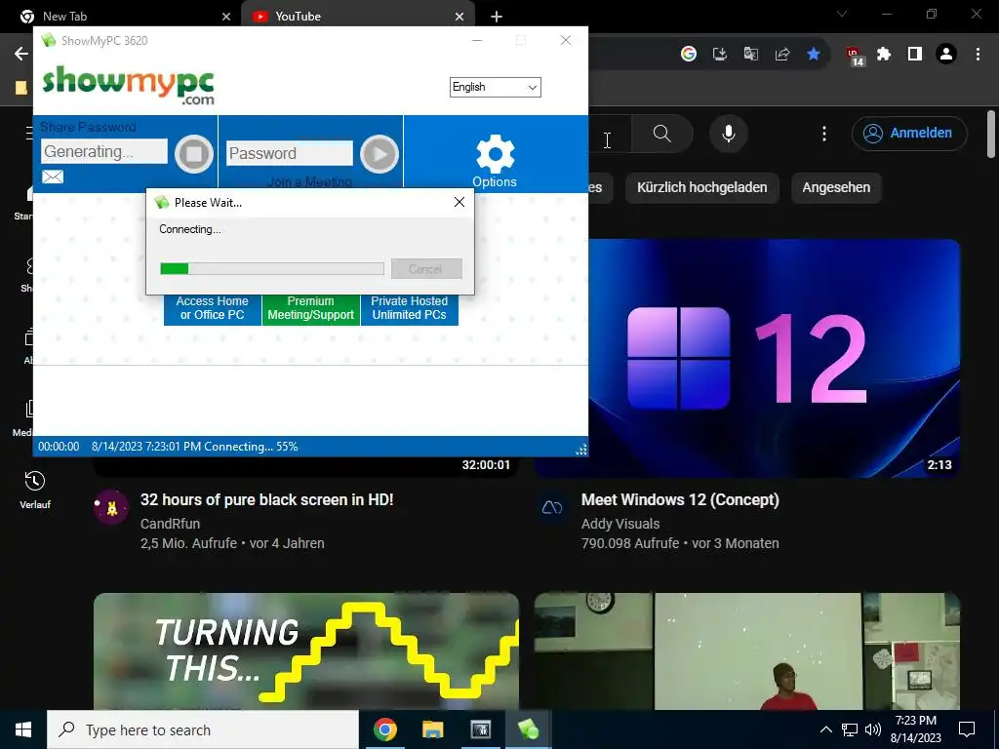999x749 pixels.
Task: Select the Angesehen filter chip
Action: [836, 187]
